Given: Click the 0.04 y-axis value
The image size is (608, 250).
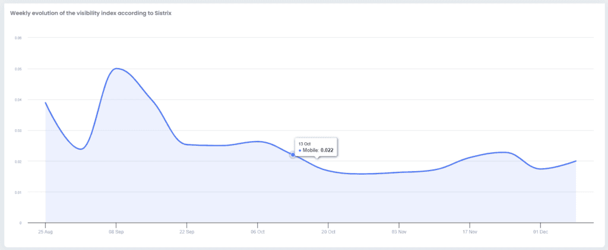Looking at the screenshot, I should pyautogui.click(x=18, y=100).
